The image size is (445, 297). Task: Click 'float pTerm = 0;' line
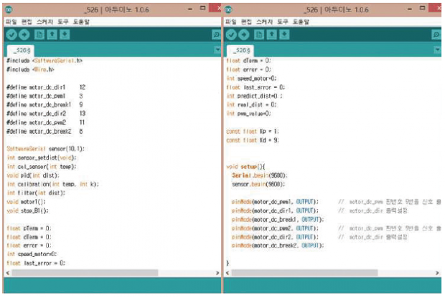[29, 228]
